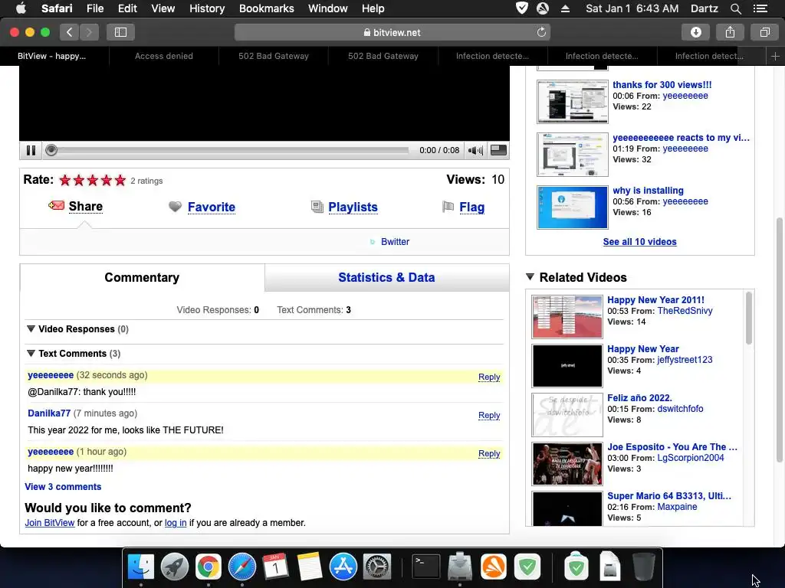Go back with Safari back arrow
The width and height of the screenshot is (785, 588).
[x=70, y=32]
